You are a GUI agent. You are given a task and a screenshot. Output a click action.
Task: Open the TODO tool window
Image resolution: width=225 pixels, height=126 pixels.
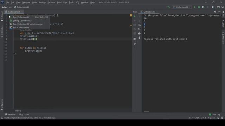pyautogui.click(x=24, y=114)
